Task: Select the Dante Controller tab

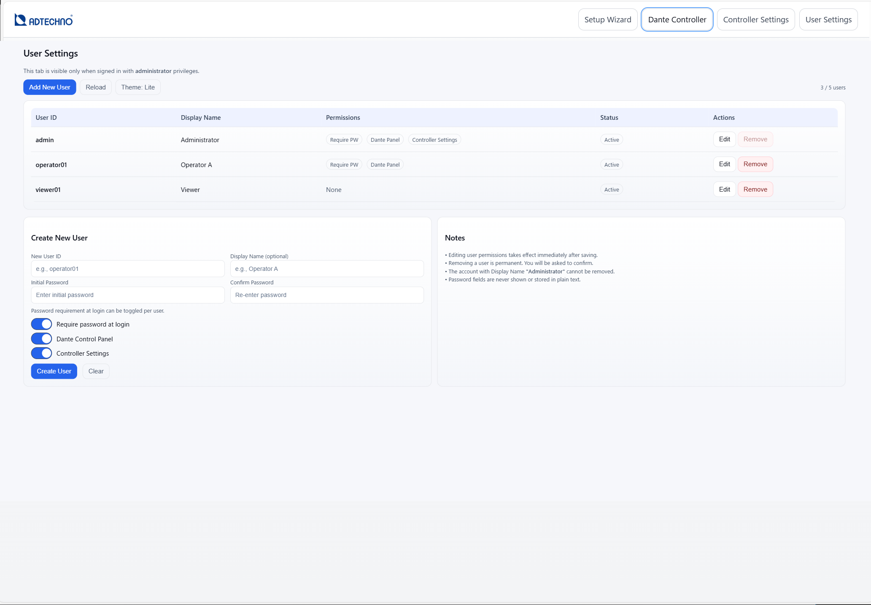Action: 677,19
